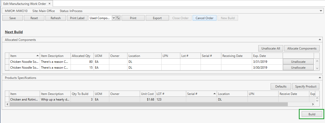This screenshot has width=325, height=123.
Task: Click the Allocate Components button
Action: (302, 48)
